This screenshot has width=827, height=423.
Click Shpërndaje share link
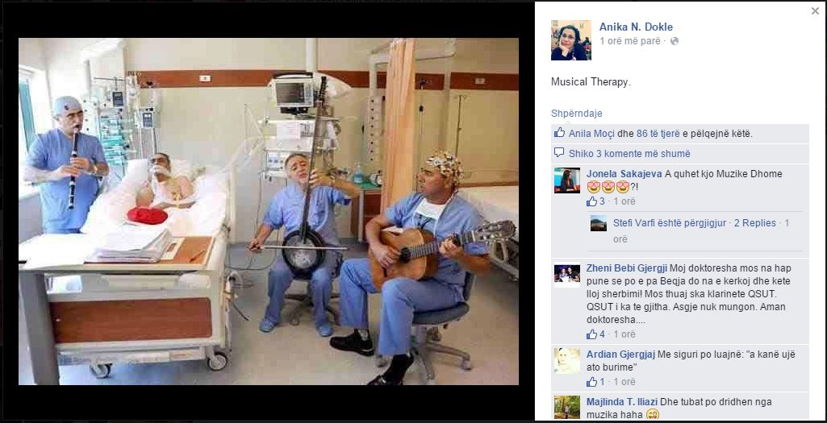(x=576, y=114)
